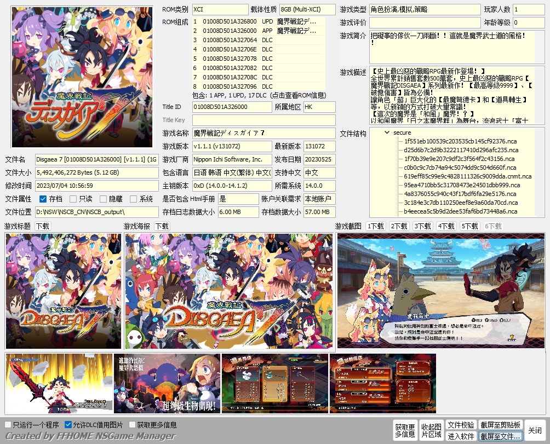Click the empty Title Key field
The image size is (550, 444).
pos(264,120)
